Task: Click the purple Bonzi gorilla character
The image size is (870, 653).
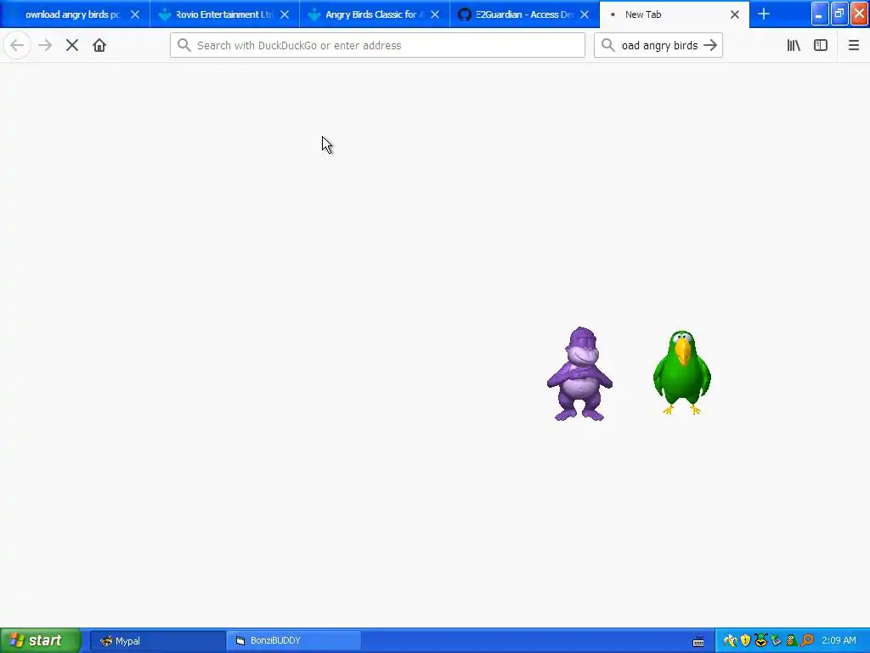Action: pyautogui.click(x=579, y=374)
